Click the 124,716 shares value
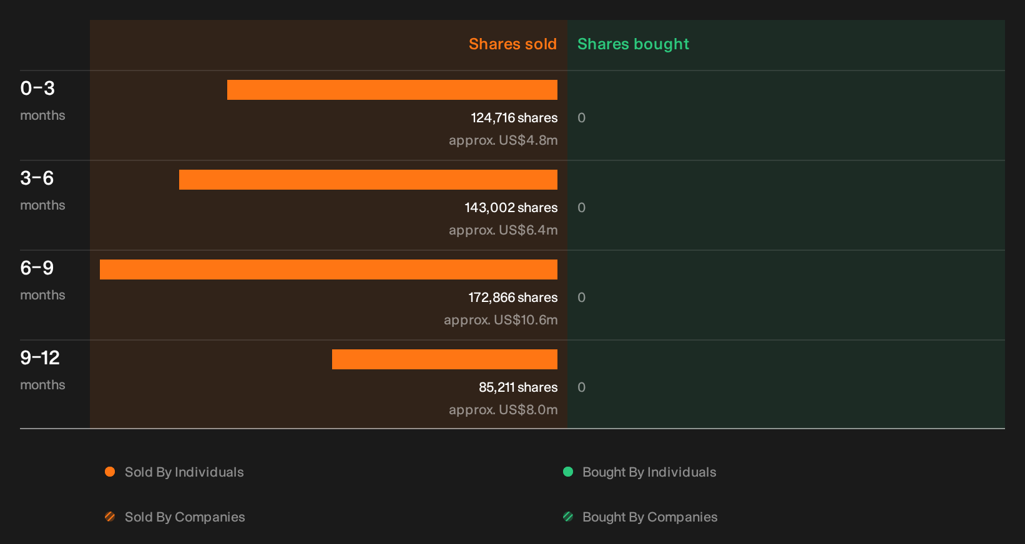The width and height of the screenshot is (1025, 544). coord(514,118)
